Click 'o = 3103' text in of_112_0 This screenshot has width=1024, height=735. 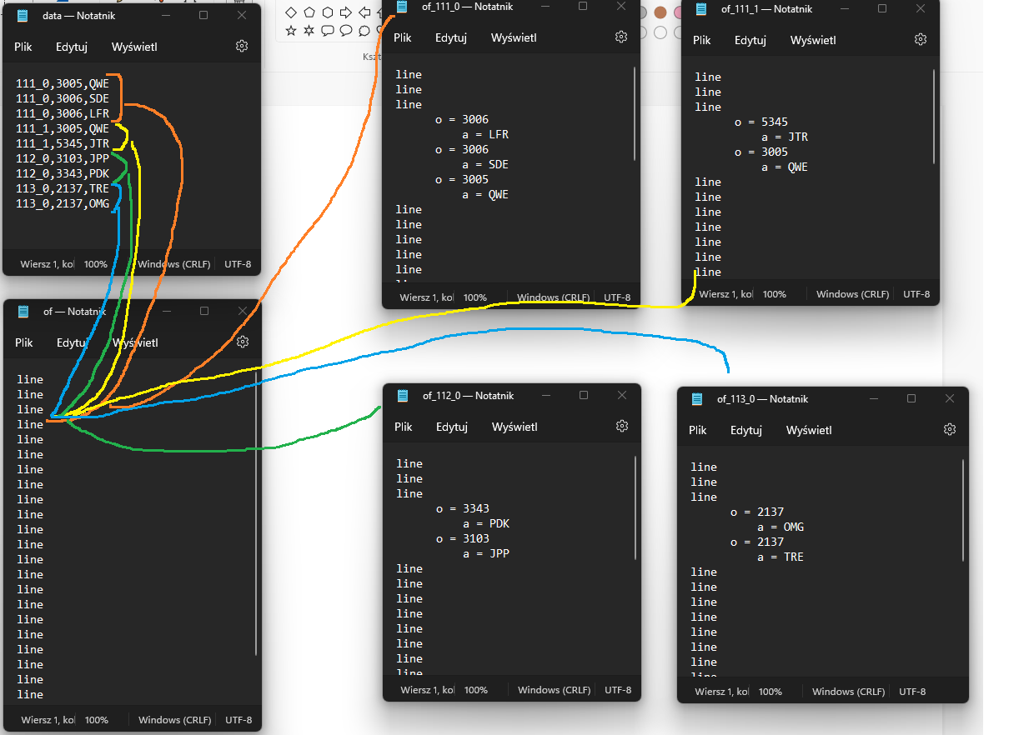tap(463, 539)
